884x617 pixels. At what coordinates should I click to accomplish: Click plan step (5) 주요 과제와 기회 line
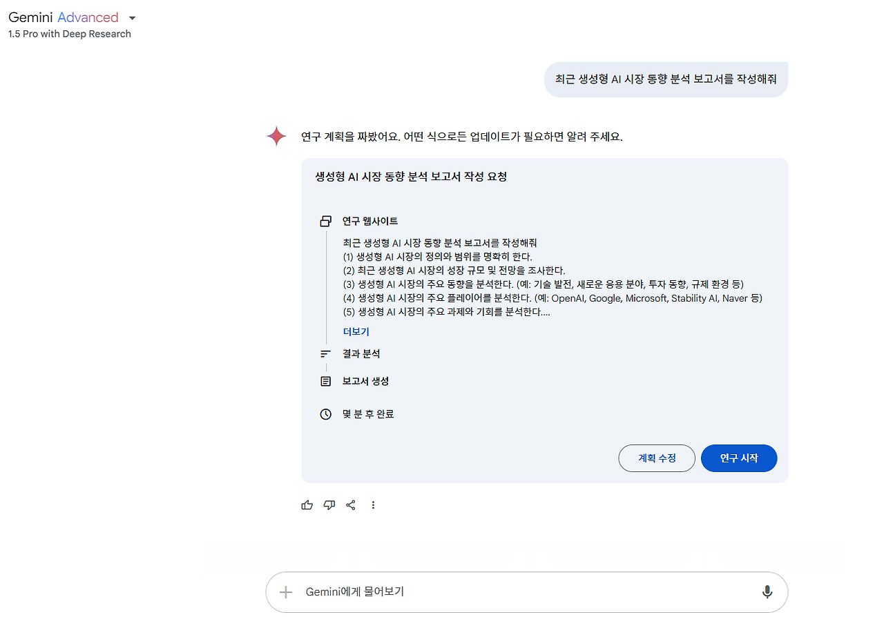click(x=447, y=312)
